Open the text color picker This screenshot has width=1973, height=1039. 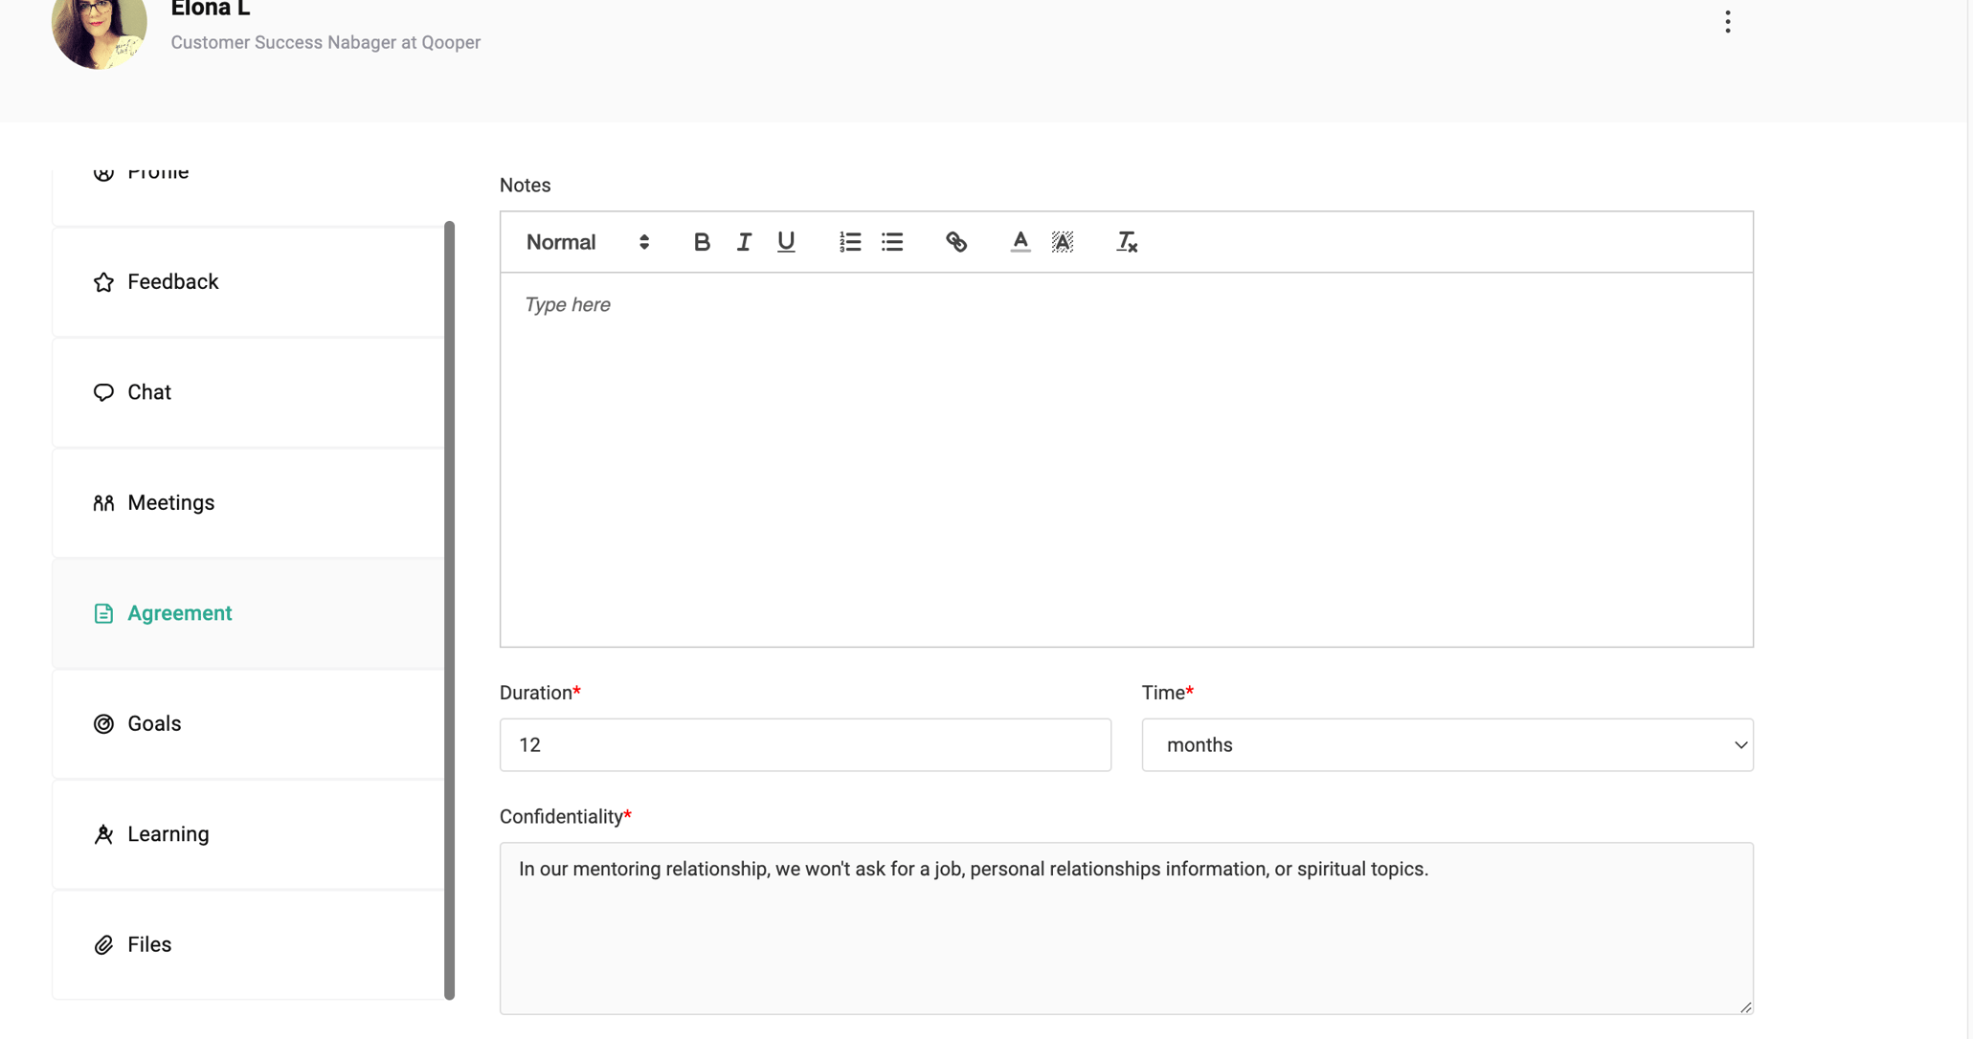click(x=1020, y=242)
